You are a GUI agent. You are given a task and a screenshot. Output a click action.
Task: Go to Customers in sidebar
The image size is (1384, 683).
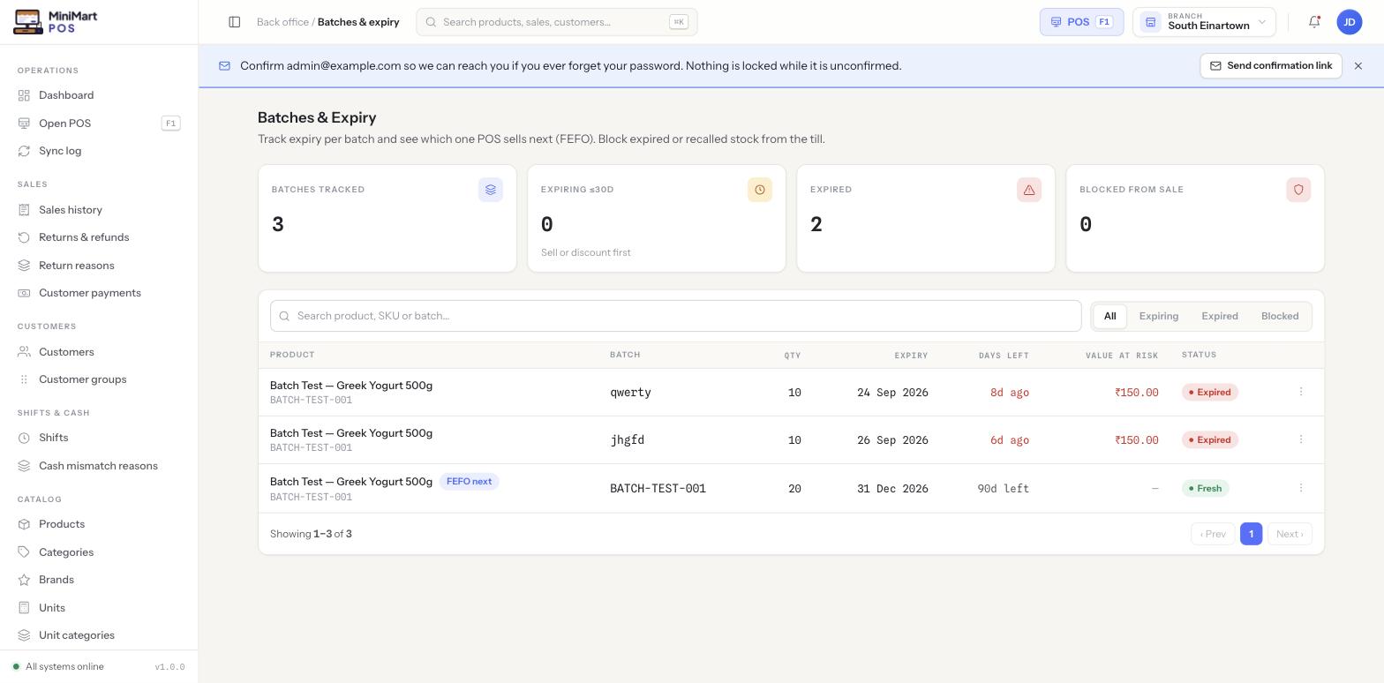(99, 352)
